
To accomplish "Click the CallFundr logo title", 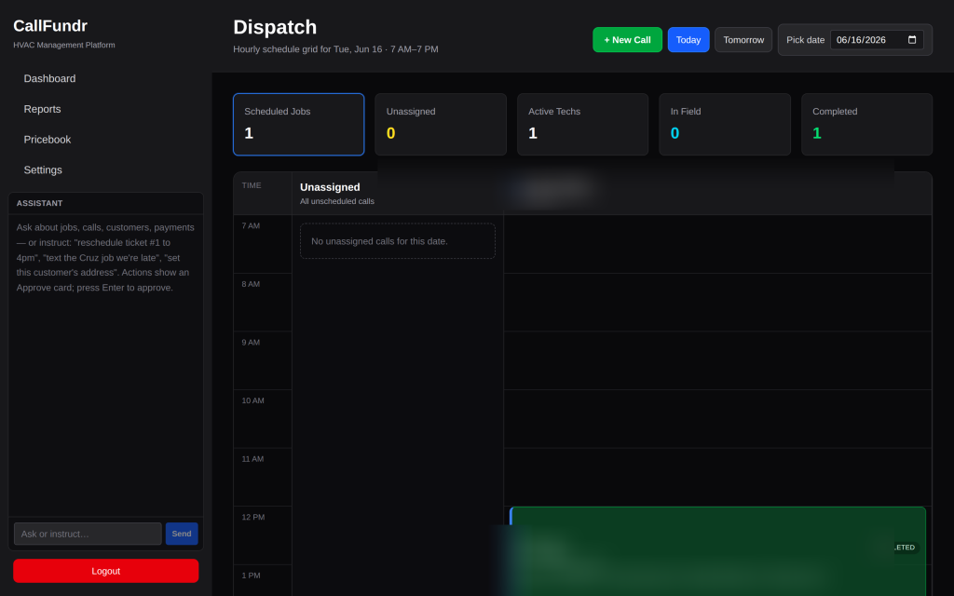I will coord(50,25).
